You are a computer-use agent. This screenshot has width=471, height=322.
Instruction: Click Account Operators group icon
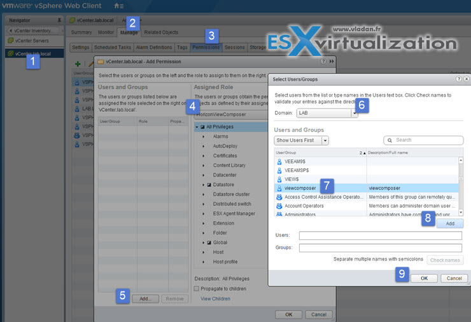point(279,206)
